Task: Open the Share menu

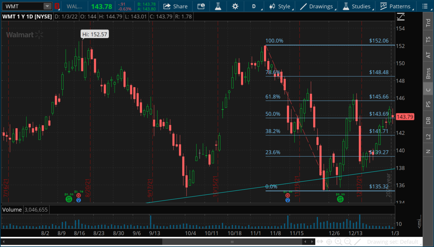Action: [x=175, y=6]
